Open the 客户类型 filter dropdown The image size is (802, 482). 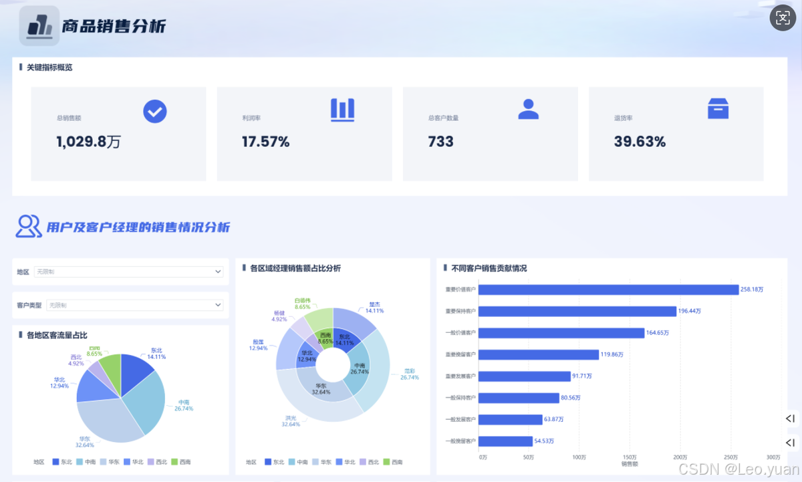[x=135, y=305]
